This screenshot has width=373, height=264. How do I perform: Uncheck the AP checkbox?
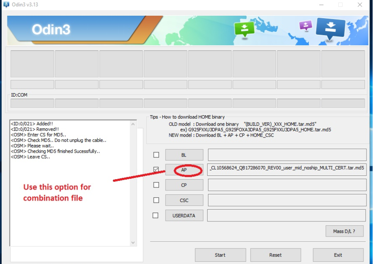click(x=156, y=170)
